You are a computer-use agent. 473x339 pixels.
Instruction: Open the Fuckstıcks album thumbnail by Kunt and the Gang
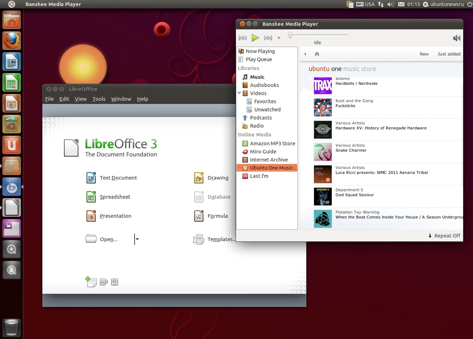[x=323, y=107]
